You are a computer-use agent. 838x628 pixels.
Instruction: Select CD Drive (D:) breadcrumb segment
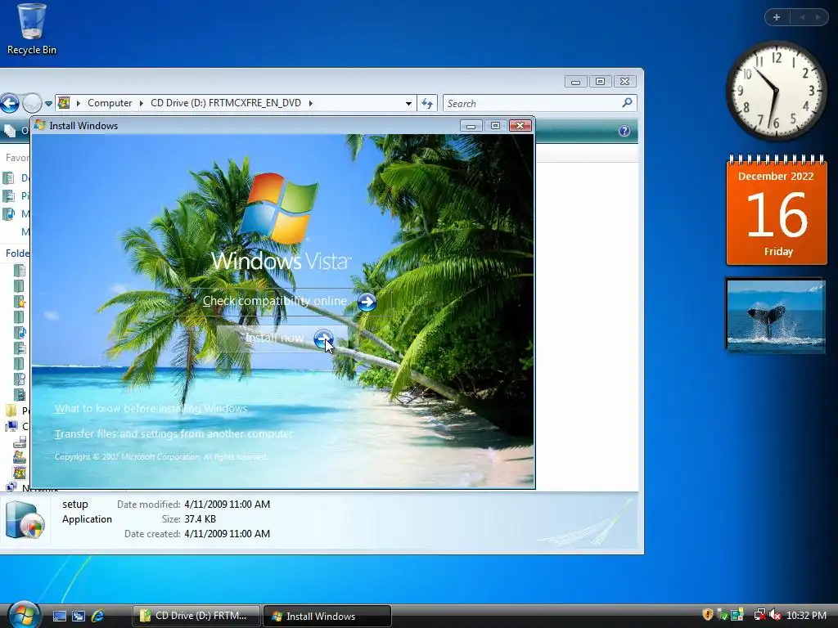[226, 103]
